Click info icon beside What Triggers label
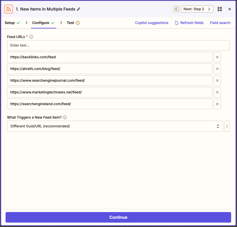237x227 pixels. pyautogui.click(x=65, y=117)
